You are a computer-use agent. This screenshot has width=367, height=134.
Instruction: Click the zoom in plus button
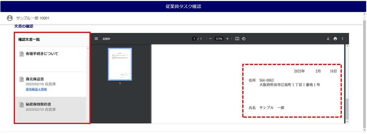pos(227,39)
